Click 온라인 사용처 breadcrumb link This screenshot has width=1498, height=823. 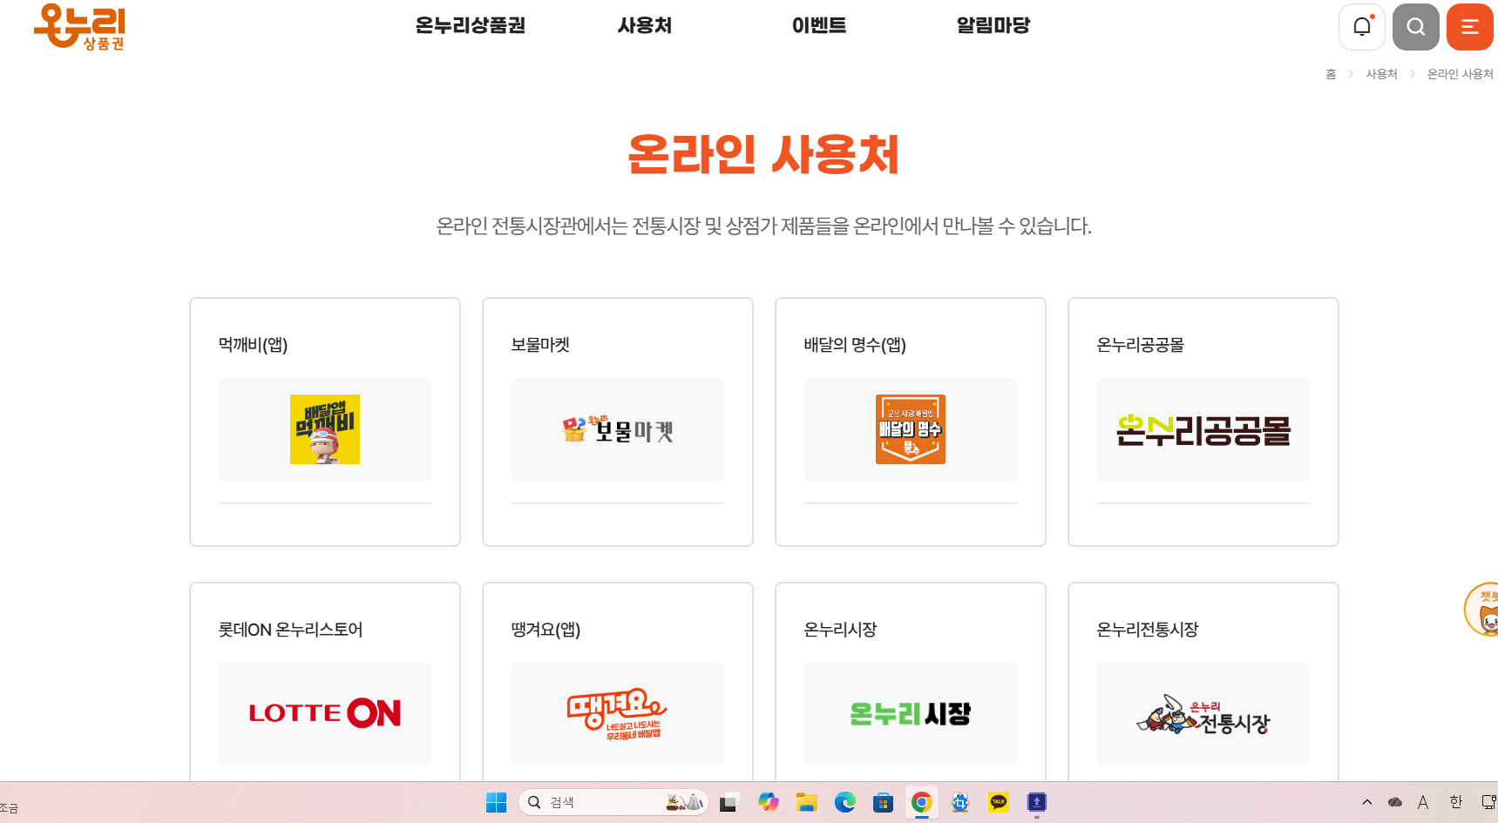(1460, 74)
